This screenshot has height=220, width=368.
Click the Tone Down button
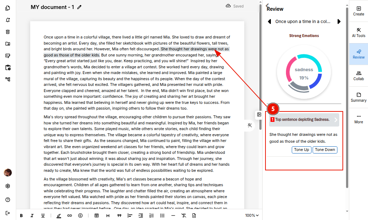[325, 150]
